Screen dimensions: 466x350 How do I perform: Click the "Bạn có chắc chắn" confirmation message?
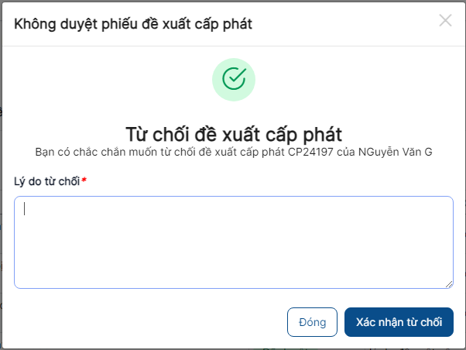click(234, 152)
